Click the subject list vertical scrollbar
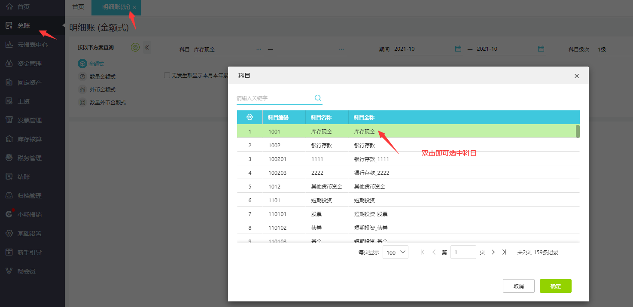The image size is (633, 307). coord(578,131)
